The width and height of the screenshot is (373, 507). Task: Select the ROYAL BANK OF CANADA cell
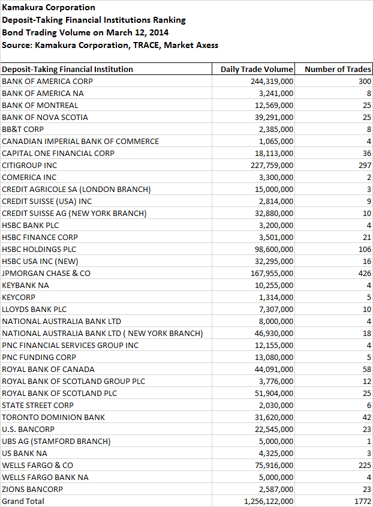pos(106,369)
